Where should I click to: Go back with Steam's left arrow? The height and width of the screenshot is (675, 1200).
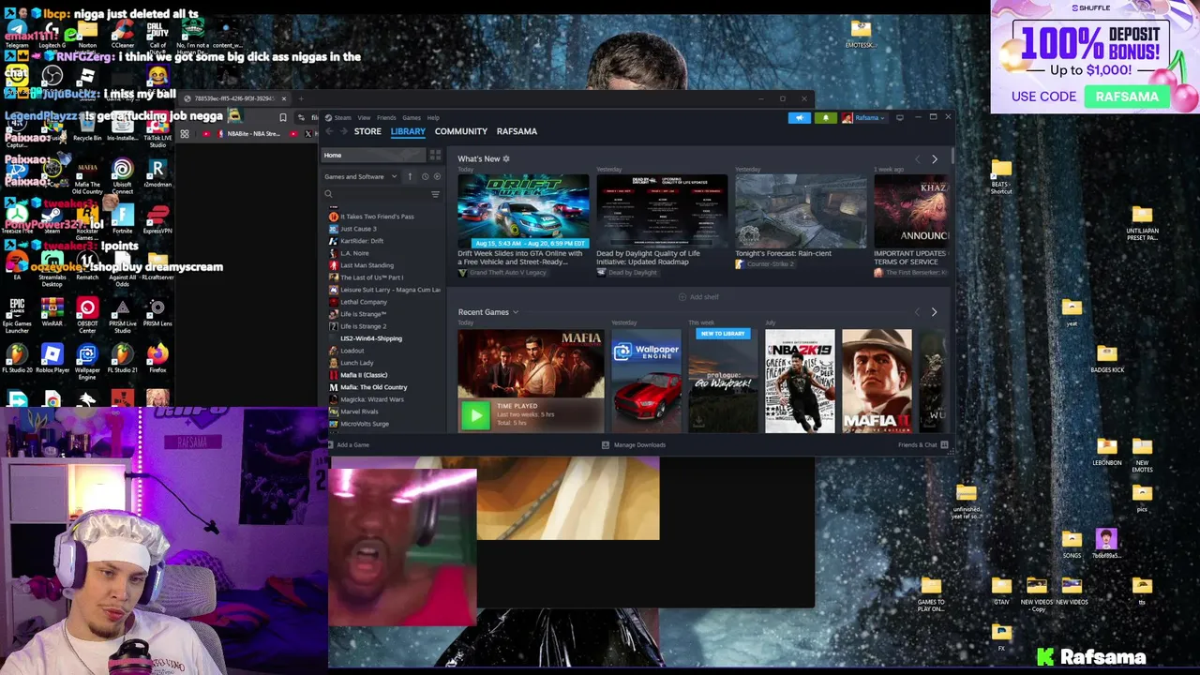pyautogui.click(x=329, y=131)
